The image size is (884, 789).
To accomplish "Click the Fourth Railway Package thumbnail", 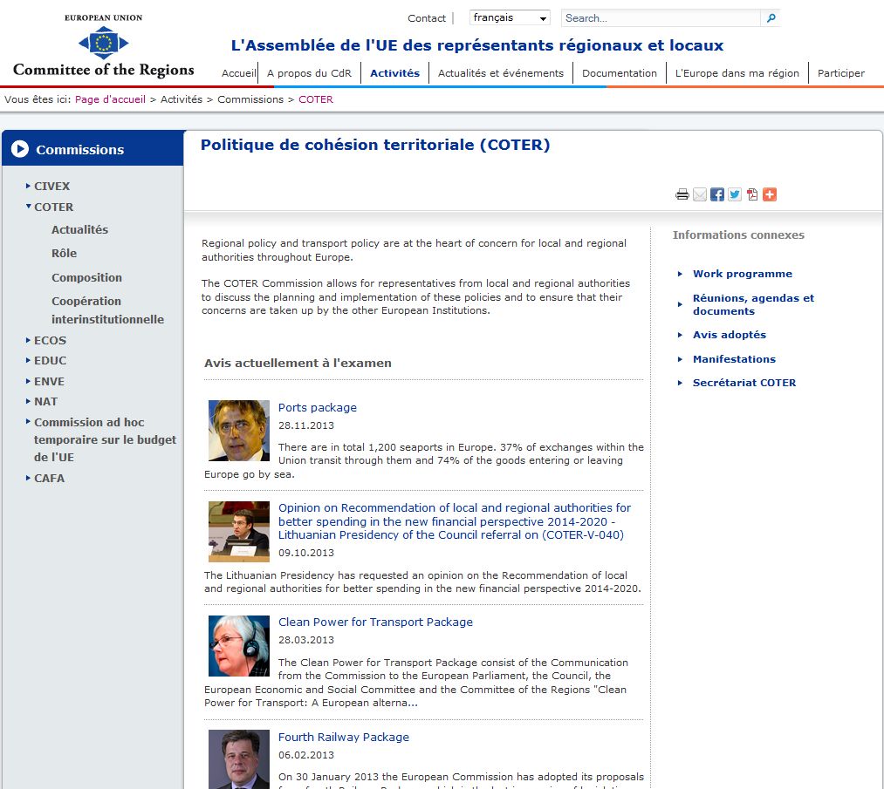I will (239, 759).
